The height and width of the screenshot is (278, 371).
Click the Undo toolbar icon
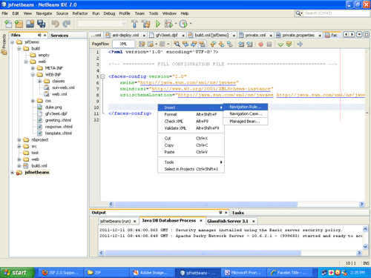click(x=56, y=24)
